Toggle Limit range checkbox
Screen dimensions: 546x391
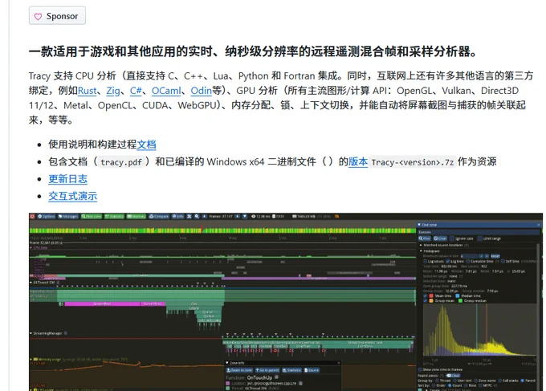coord(480,238)
